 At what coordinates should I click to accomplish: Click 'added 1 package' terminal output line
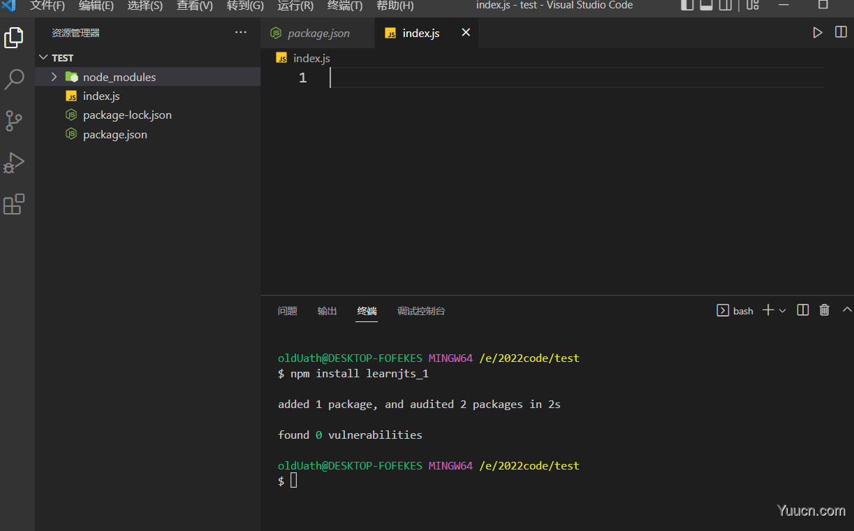(x=419, y=404)
